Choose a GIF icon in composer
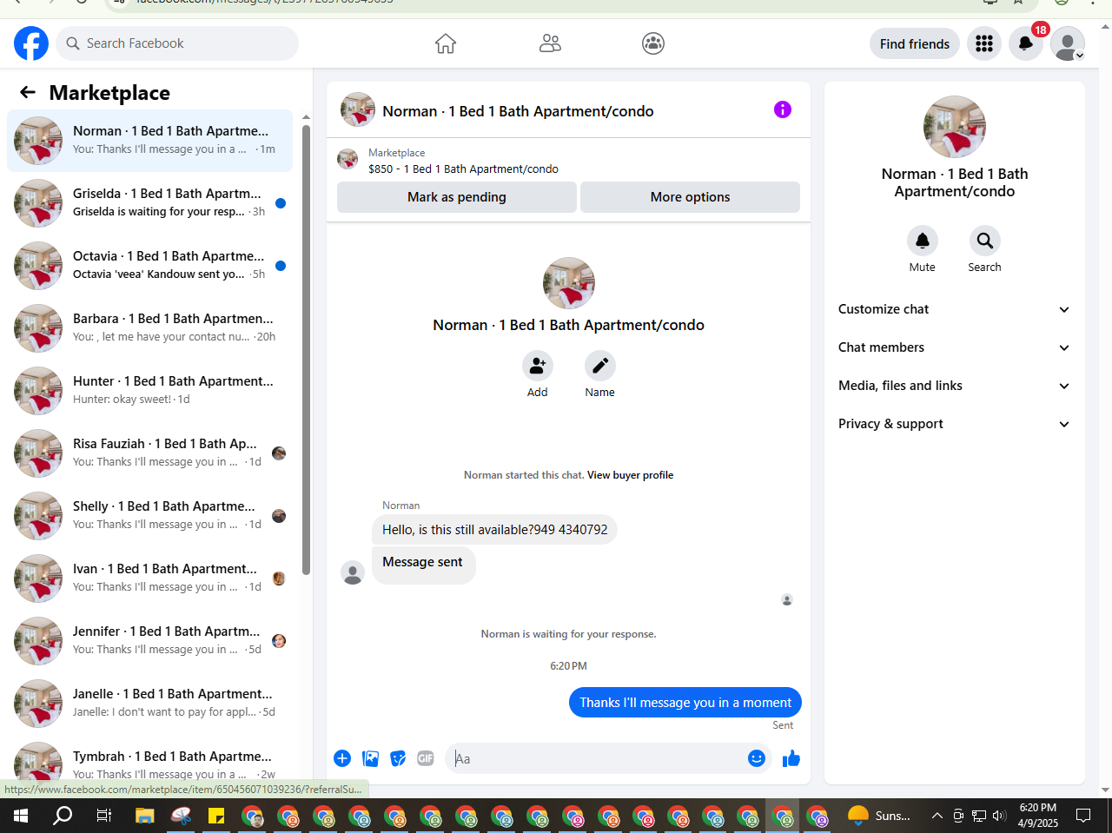This screenshot has width=1112, height=833. (x=426, y=758)
